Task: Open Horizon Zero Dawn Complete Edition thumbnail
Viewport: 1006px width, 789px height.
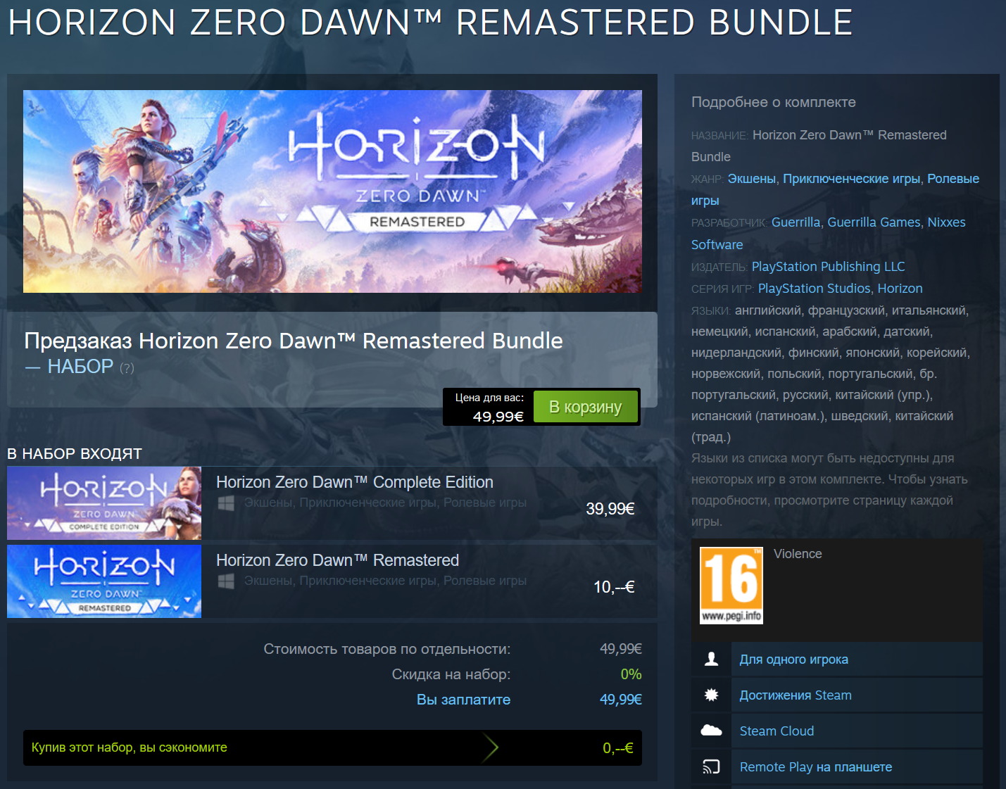Action: click(x=104, y=503)
